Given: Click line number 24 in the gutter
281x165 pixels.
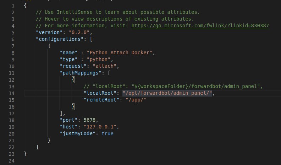Looking at the screenshot, I should point(12,161).
